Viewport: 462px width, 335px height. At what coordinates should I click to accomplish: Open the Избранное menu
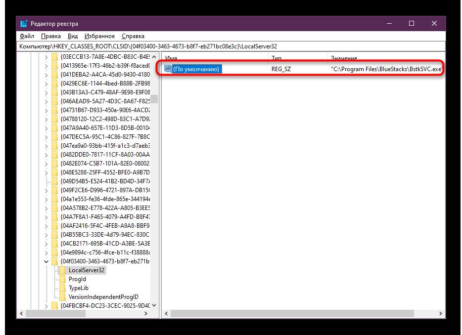click(99, 36)
